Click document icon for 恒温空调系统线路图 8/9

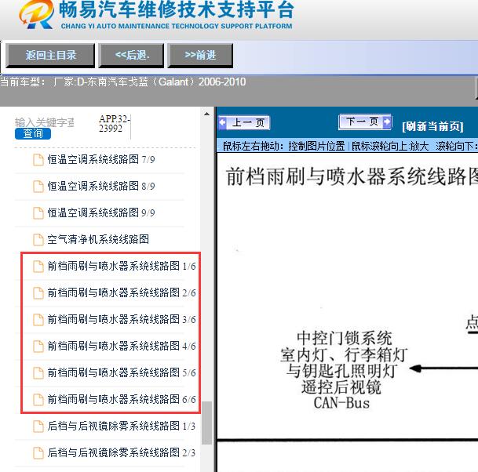[x=38, y=187]
